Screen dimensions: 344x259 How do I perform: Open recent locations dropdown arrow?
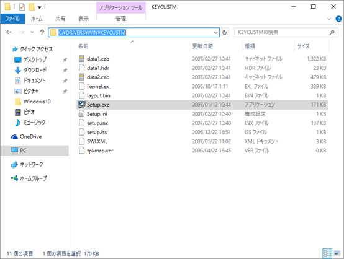point(32,32)
